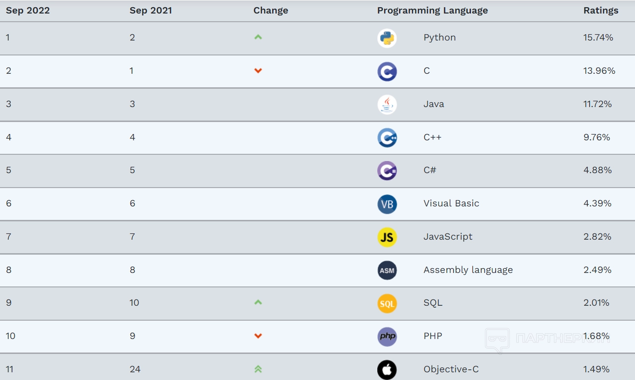Click the green up arrow for Python

click(x=258, y=37)
